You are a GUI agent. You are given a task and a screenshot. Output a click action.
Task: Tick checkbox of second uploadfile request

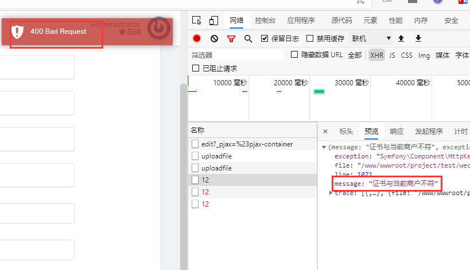195,168
